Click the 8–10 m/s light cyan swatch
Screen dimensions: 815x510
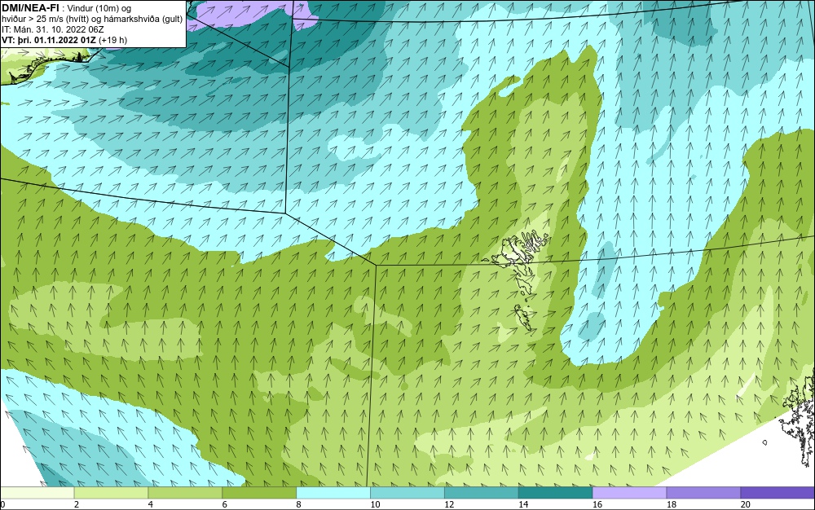pos(333,493)
